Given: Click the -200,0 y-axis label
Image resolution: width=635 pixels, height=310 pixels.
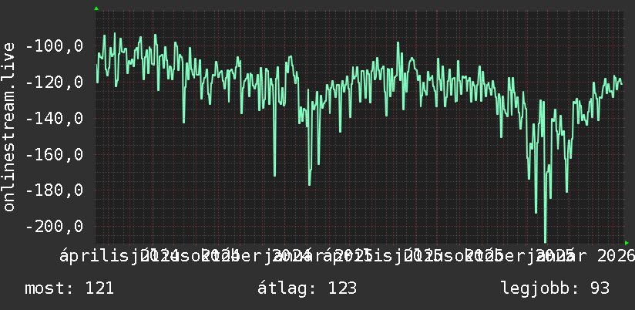Looking at the screenshot, I should (54, 226).
